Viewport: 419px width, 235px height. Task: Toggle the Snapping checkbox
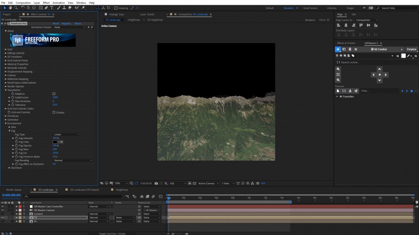(x=116, y=8)
